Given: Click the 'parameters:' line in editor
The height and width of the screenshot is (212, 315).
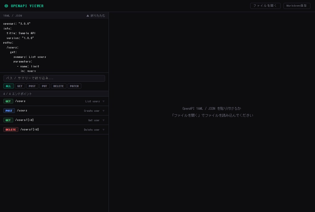Looking at the screenshot, I should click(23, 62).
